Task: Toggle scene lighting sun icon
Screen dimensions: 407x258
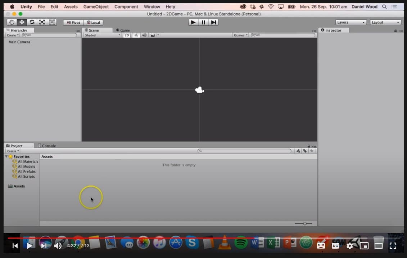Action: point(136,35)
